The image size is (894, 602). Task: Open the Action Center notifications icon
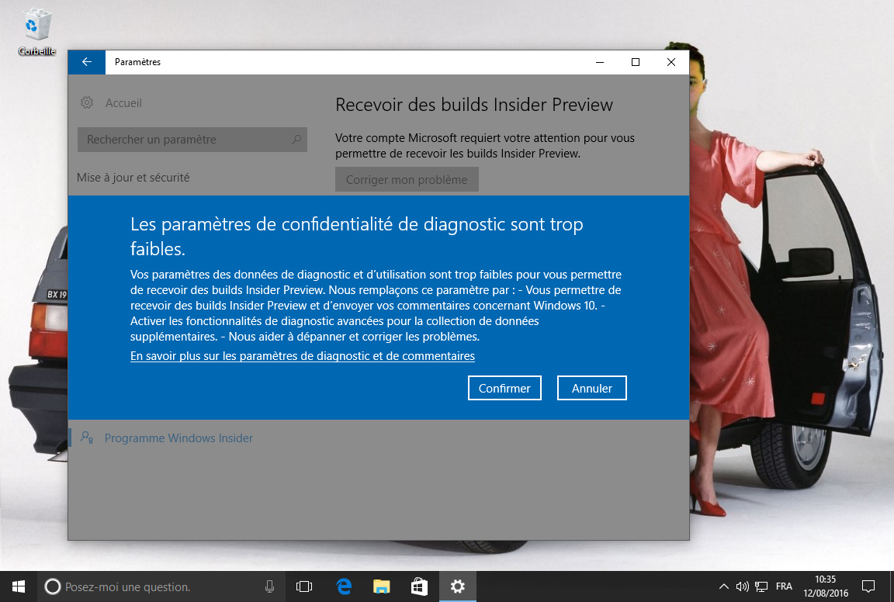(x=868, y=586)
